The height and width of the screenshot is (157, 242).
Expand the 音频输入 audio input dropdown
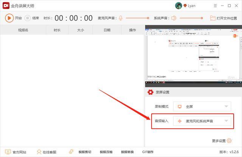(202, 121)
